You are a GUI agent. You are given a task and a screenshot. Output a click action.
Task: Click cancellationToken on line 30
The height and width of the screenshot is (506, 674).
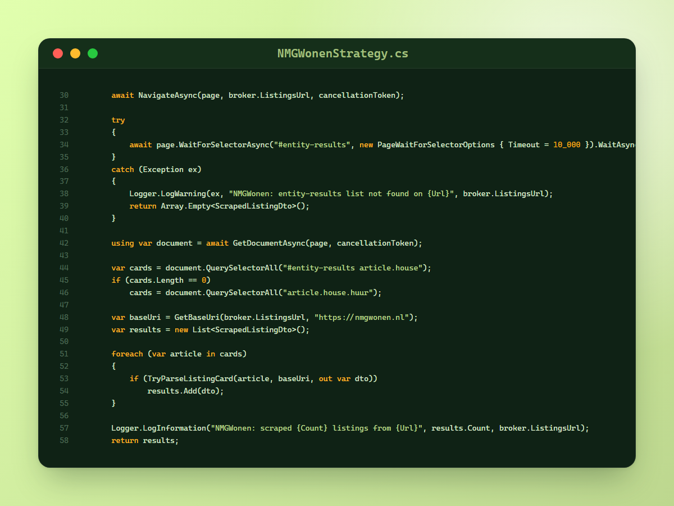(x=357, y=95)
